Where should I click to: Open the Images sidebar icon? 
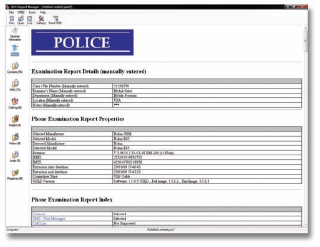click(15, 121)
